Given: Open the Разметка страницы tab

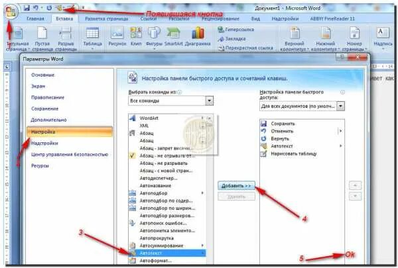Looking at the screenshot, I should click(107, 19).
